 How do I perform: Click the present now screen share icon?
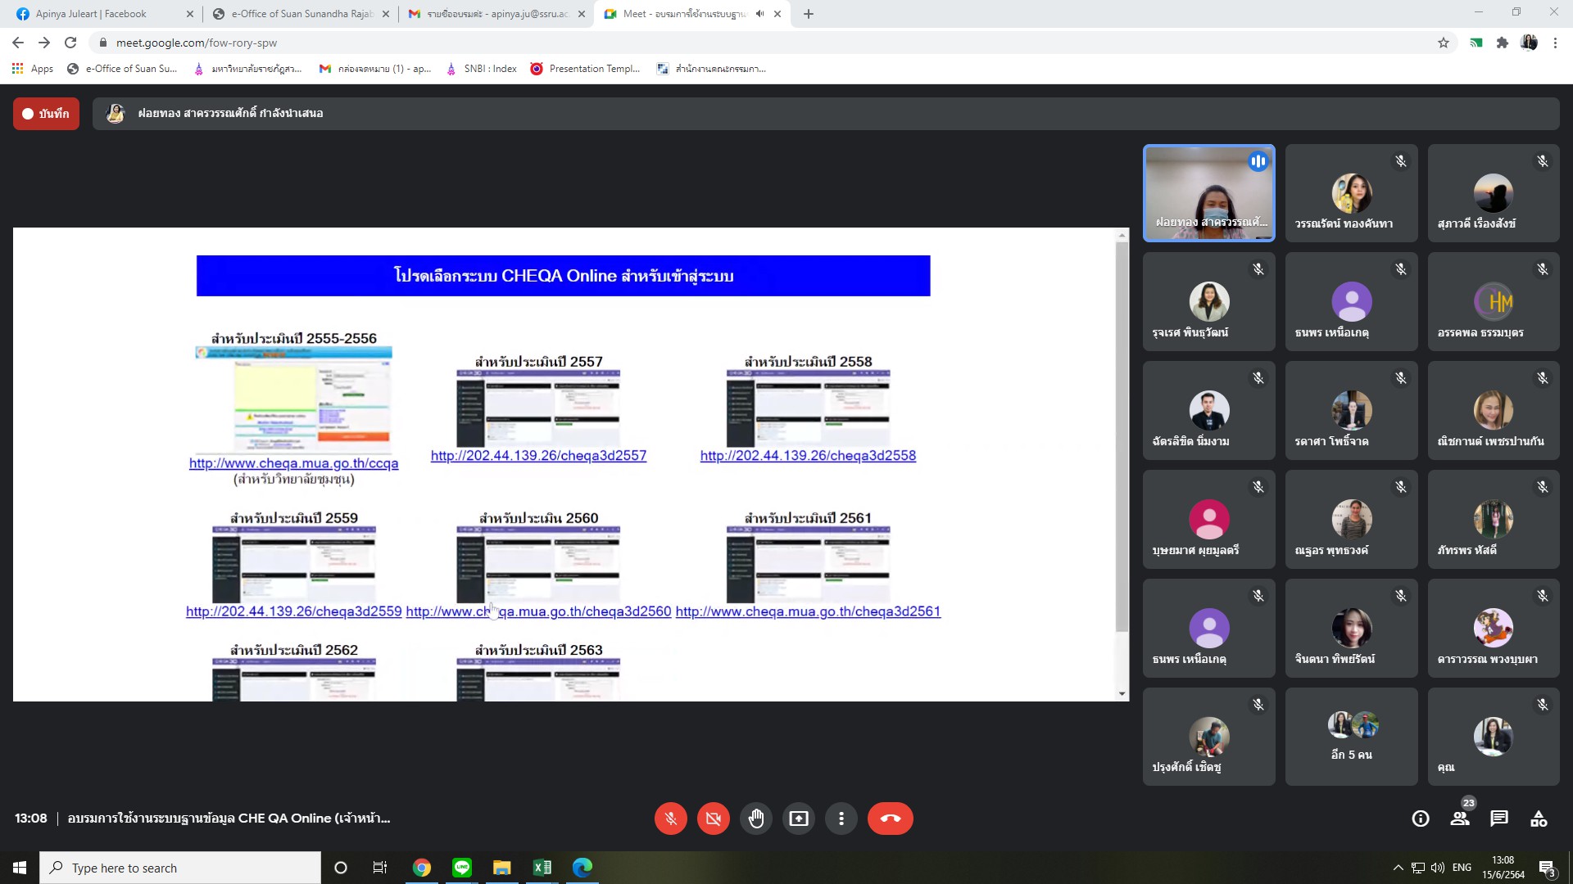click(x=798, y=819)
